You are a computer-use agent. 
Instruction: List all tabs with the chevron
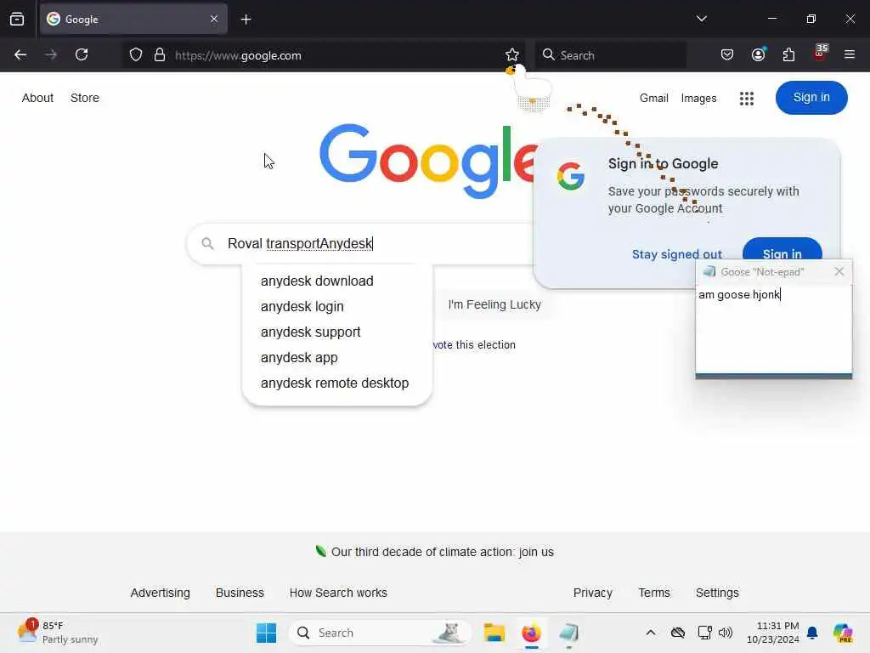click(x=701, y=19)
